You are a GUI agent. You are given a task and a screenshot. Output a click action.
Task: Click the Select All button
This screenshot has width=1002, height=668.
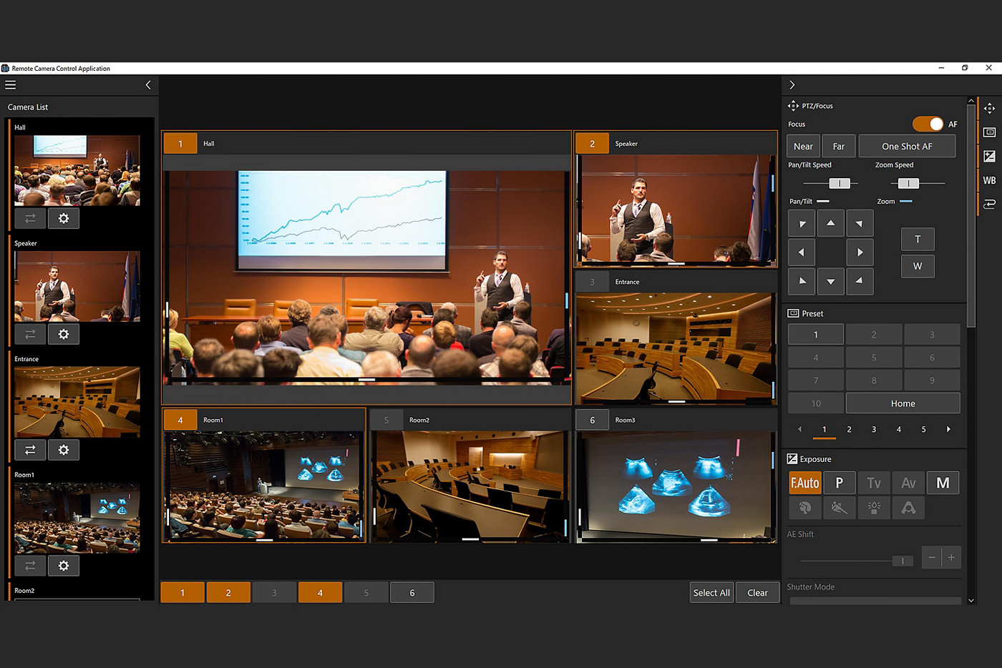711,593
